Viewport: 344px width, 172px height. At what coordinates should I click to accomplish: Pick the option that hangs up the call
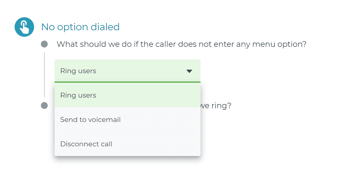(x=128, y=144)
